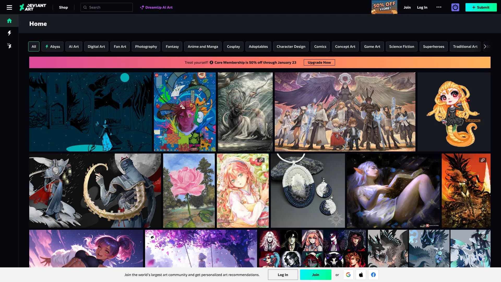The image size is (501, 282).
Task: Sign in with the Facebook icon
Action: point(373,275)
